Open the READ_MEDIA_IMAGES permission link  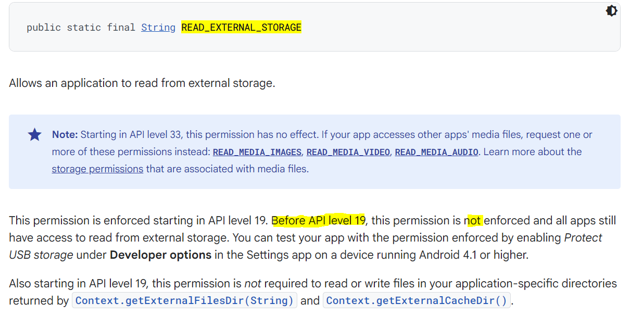[x=257, y=152]
